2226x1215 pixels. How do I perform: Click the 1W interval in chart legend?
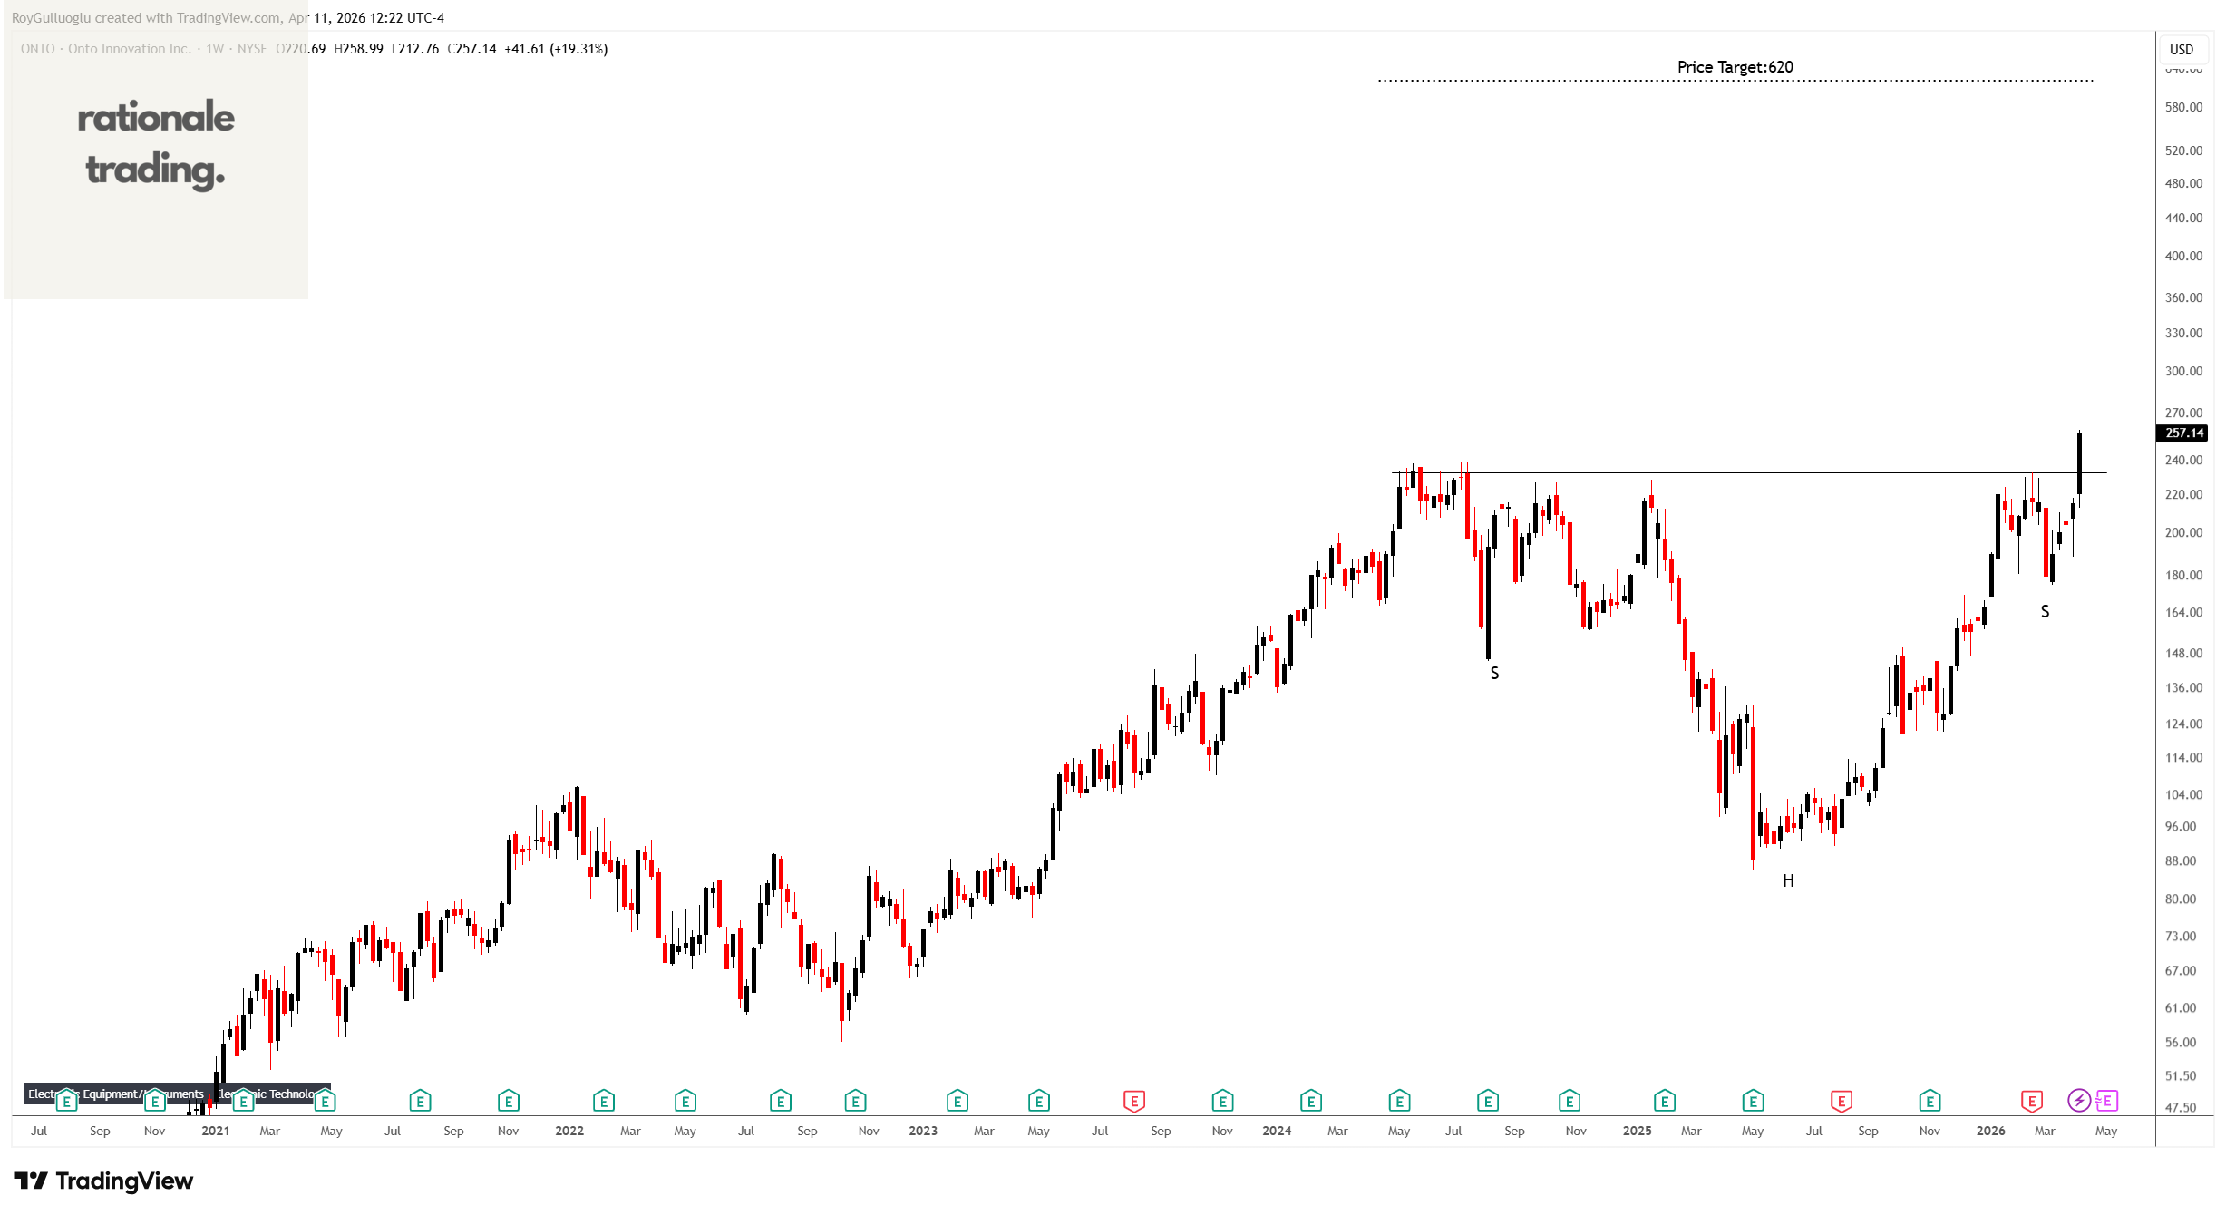coord(215,49)
